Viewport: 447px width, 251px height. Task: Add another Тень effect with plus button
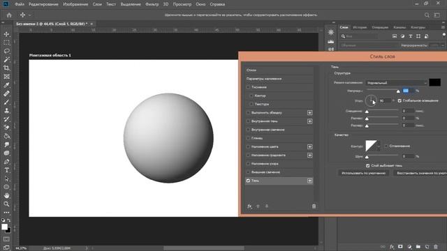click(x=310, y=181)
